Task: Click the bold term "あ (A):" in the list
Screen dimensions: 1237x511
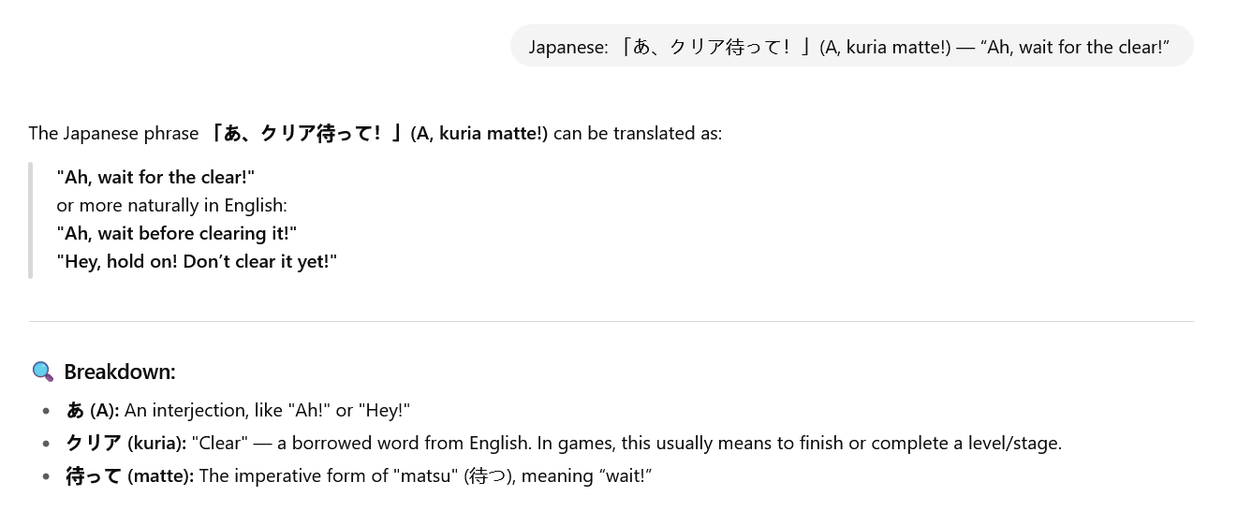Action: click(93, 410)
